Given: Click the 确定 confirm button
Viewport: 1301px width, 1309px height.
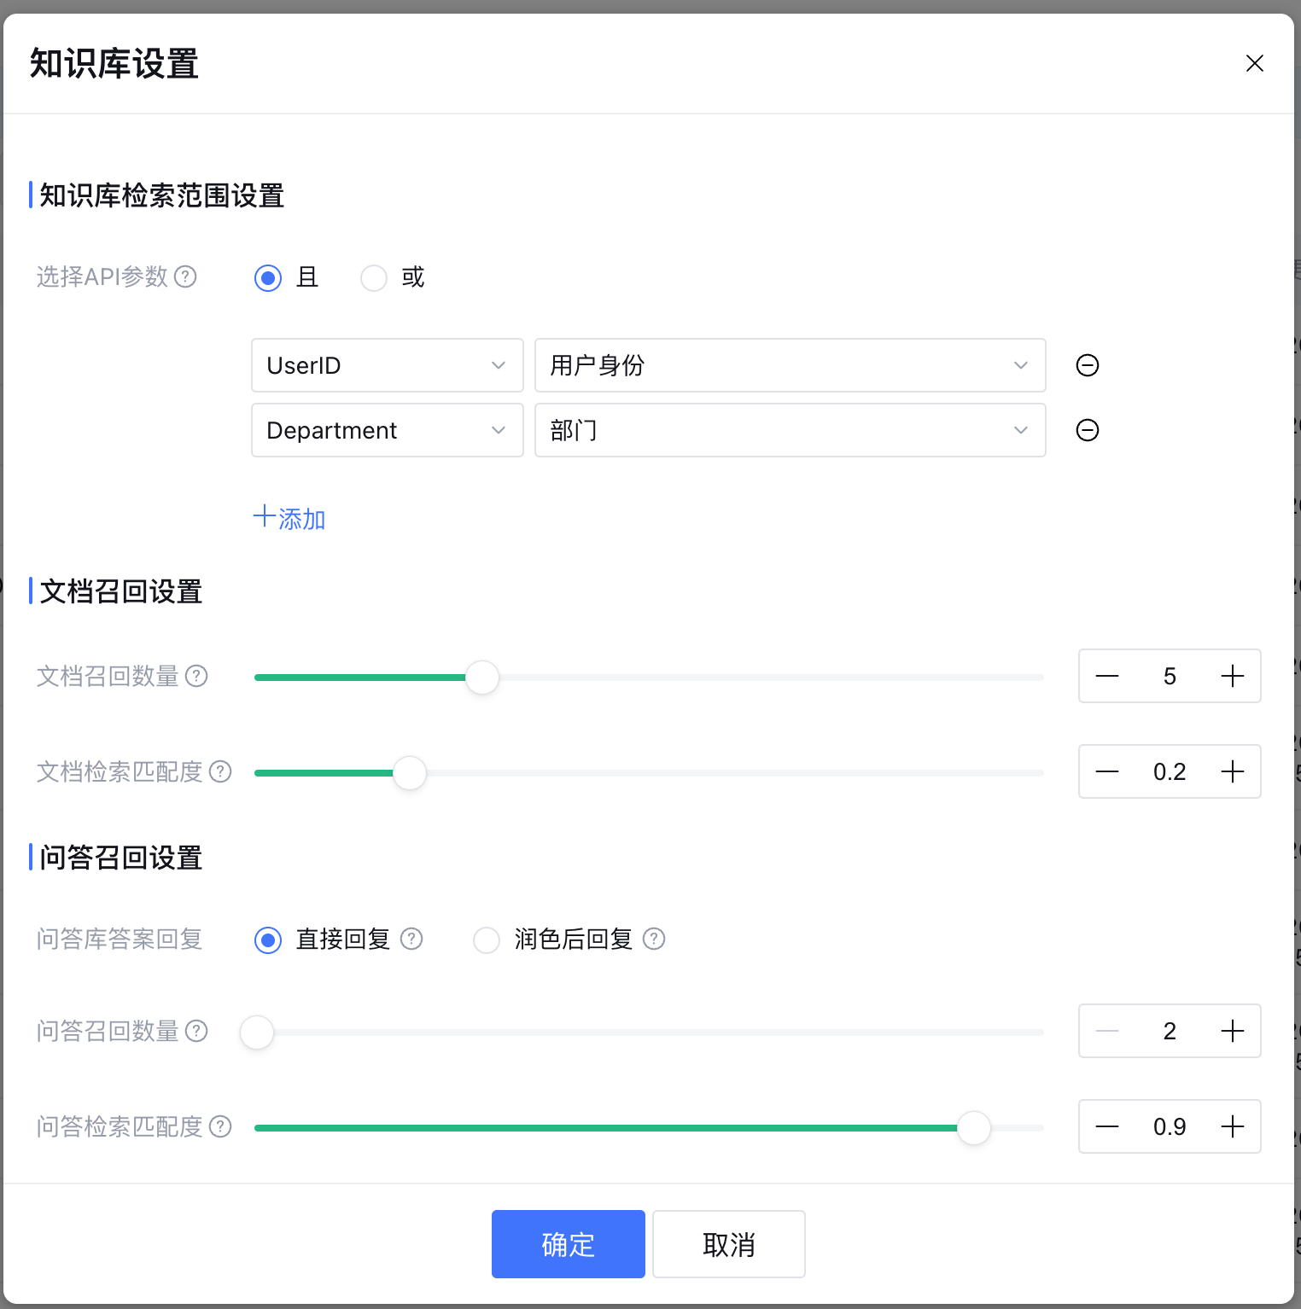Looking at the screenshot, I should coord(568,1244).
